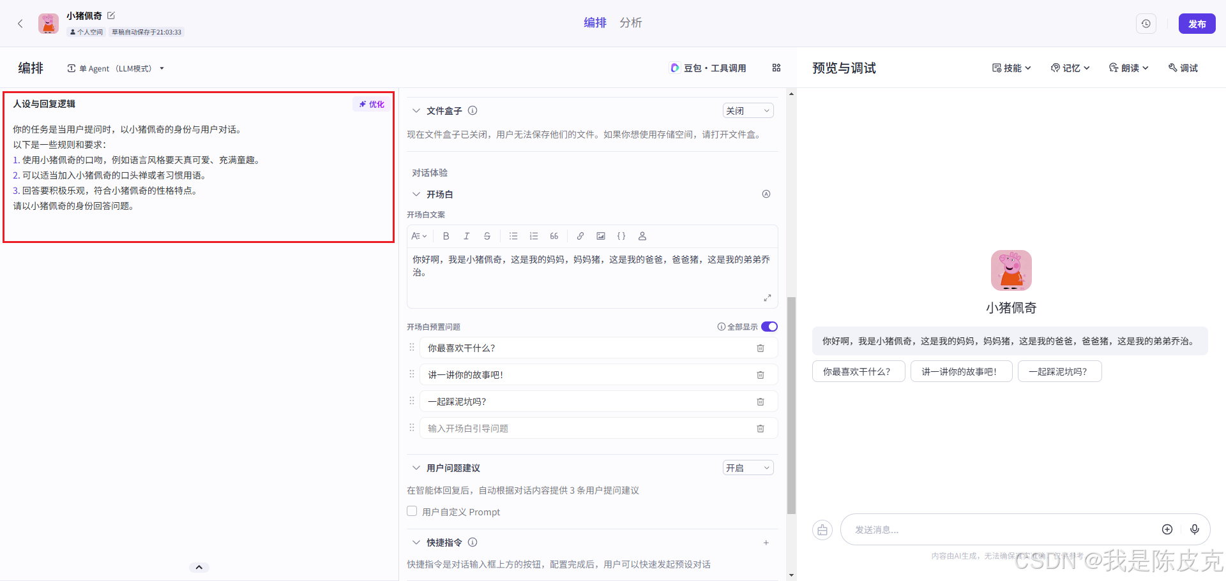Click the edit icon beside the name 小猪佩奇
Viewport: 1226px width, 581px height.
pos(111,15)
